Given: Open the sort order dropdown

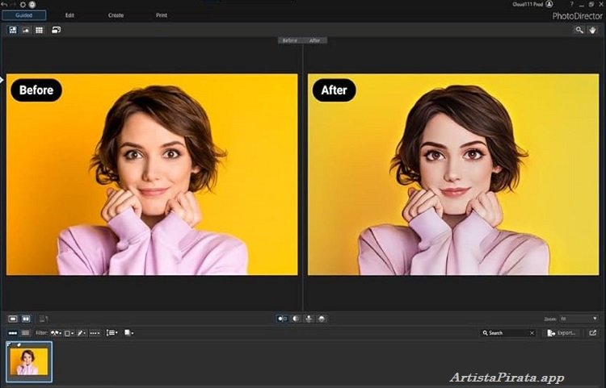Looking at the screenshot, I should tap(112, 332).
